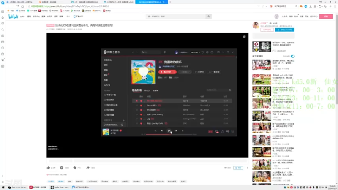Skip to next track in NetEase player
Image resolution: width=338 pixels, height=190 pixels.
[176, 131]
